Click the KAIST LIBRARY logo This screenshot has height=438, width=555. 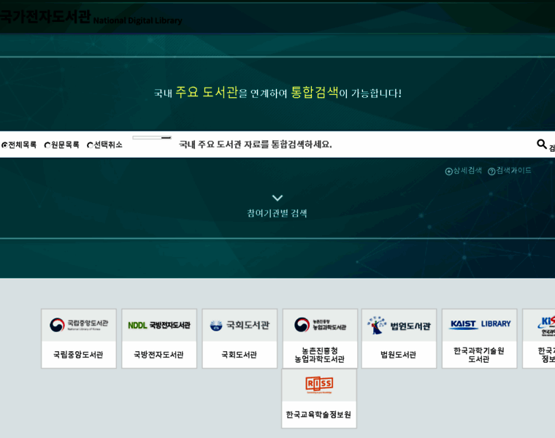click(x=479, y=325)
